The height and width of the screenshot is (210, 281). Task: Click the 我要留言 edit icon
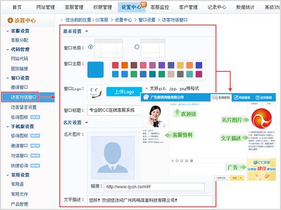236,98
